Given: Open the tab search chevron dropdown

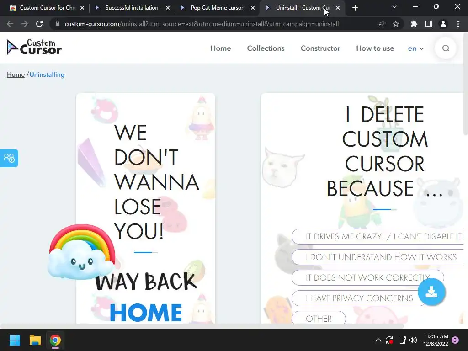Looking at the screenshot, I should (x=394, y=6).
